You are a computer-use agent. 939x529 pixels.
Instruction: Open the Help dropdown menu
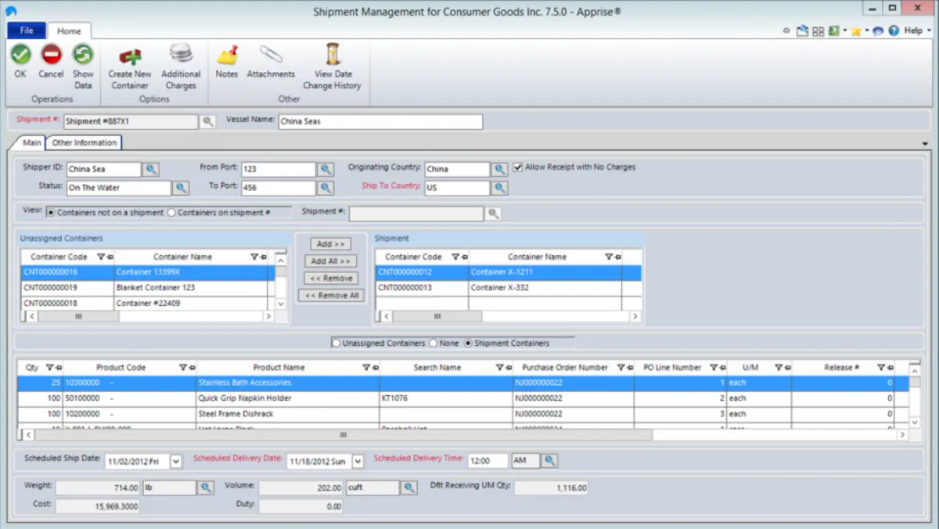point(916,31)
